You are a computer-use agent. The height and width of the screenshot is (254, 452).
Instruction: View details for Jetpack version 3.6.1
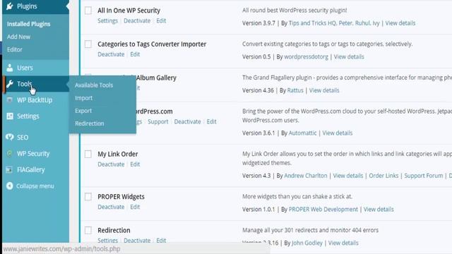click(x=338, y=133)
